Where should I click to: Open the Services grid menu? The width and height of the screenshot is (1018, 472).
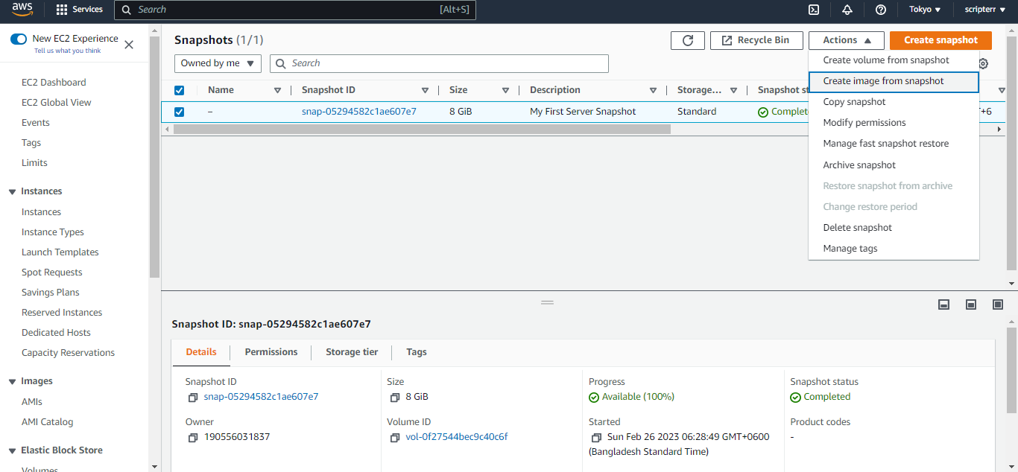point(80,10)
